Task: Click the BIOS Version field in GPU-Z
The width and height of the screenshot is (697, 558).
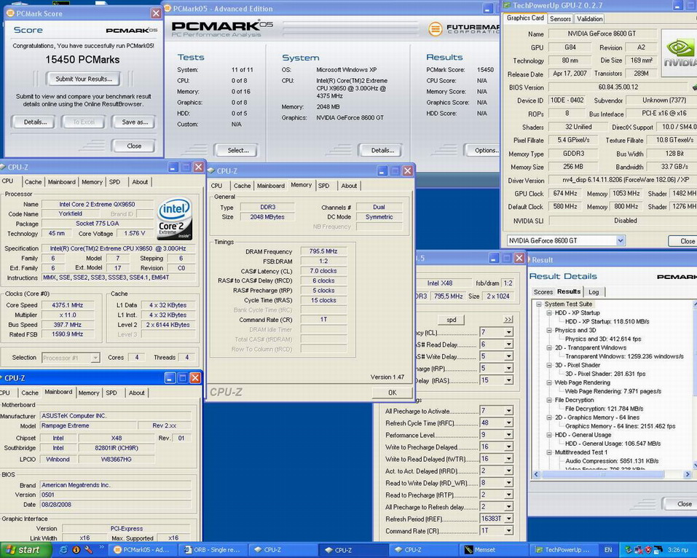Action: coord(618,87)
